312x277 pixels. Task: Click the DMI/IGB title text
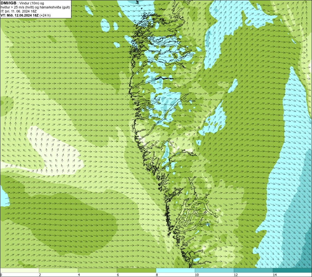(8, 3)
